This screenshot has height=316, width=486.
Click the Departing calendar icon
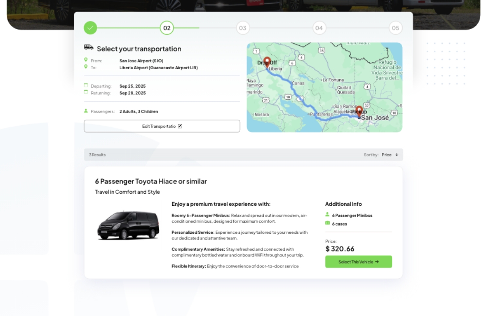86,85
